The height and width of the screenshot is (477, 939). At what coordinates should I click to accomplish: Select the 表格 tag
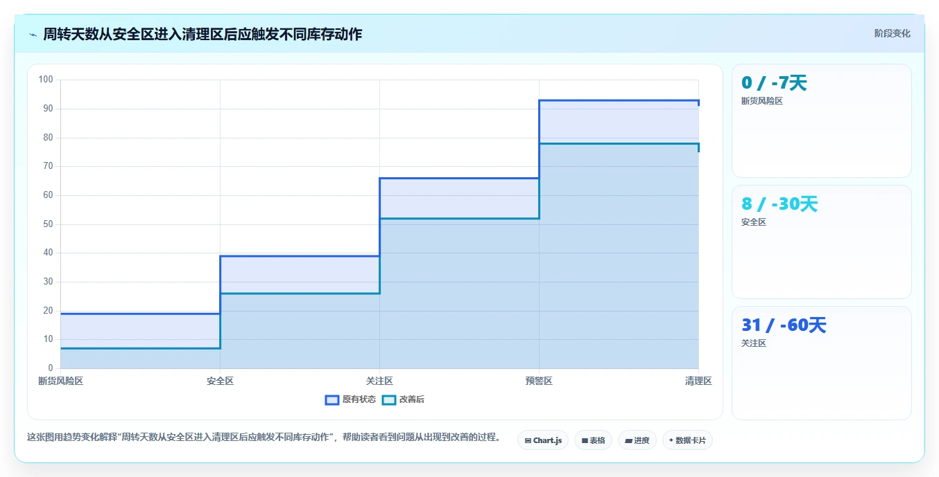click(x=593, y=440)
